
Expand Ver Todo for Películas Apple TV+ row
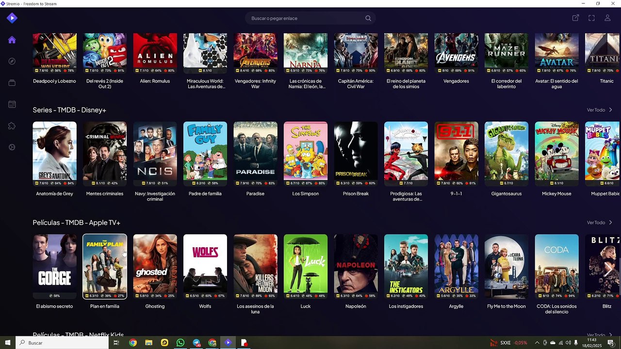coord(600,222)
